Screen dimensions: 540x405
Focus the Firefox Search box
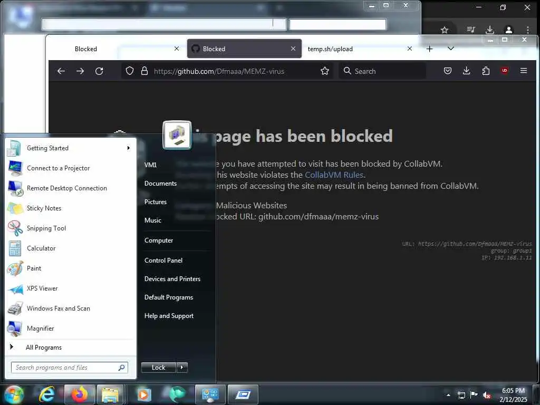382,71
